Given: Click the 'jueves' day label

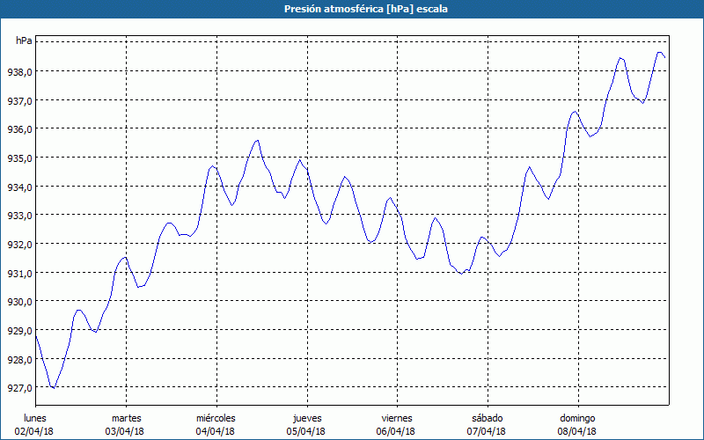Looking at the screenshot, I should [x=306, y=418].
